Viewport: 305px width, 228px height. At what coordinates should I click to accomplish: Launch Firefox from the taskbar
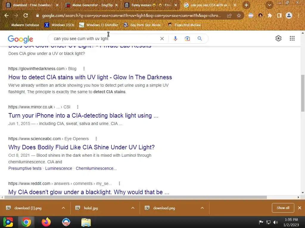point(46,222)
